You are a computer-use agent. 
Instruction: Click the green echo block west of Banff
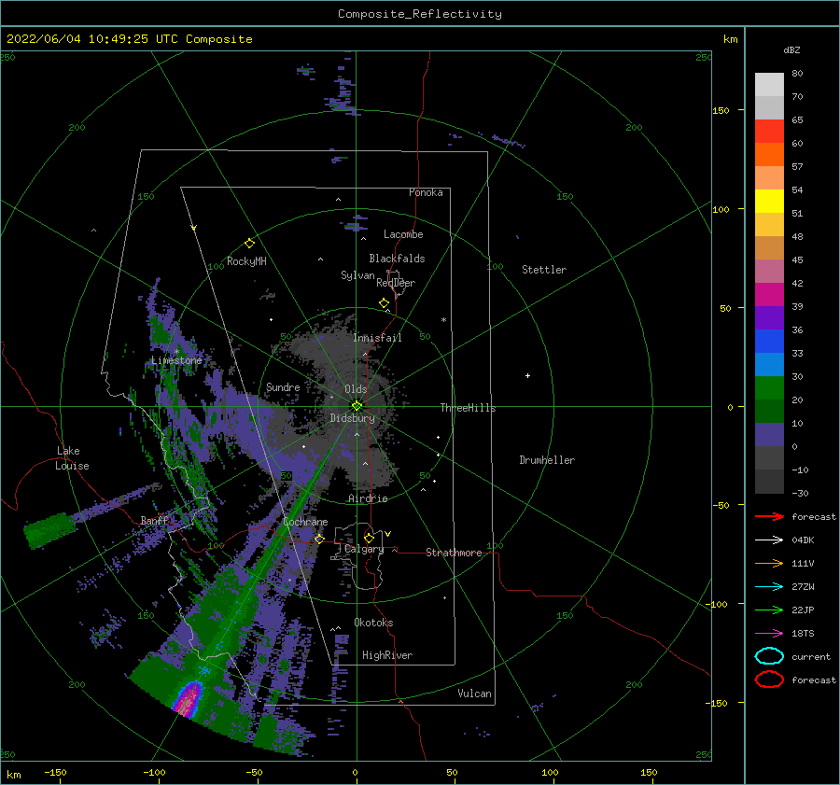pyautogui.click(x=49, y=529)
